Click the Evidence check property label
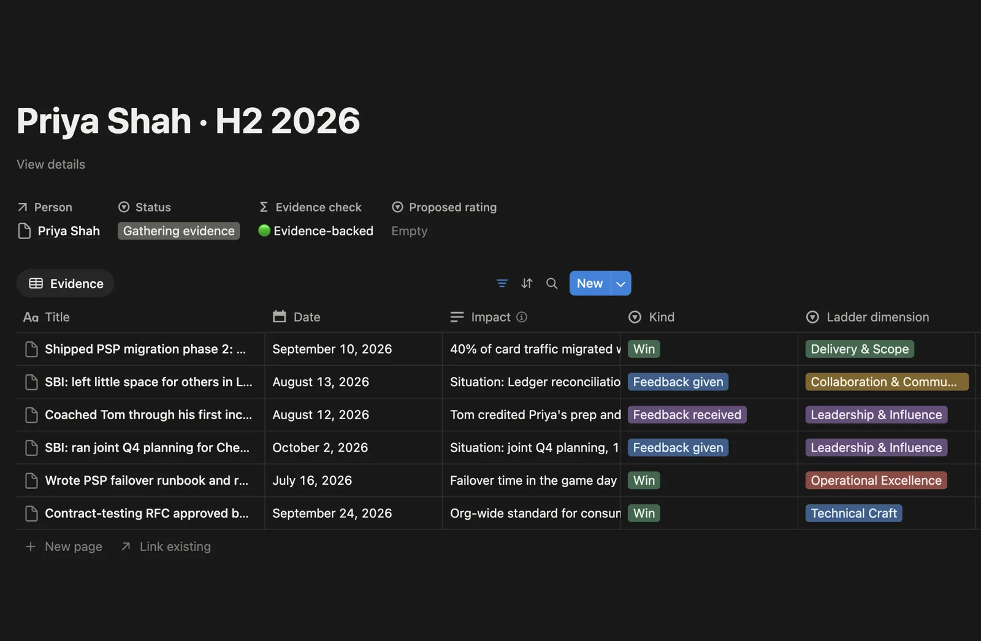This screenshot has width=981, height=641. [310, 207]
